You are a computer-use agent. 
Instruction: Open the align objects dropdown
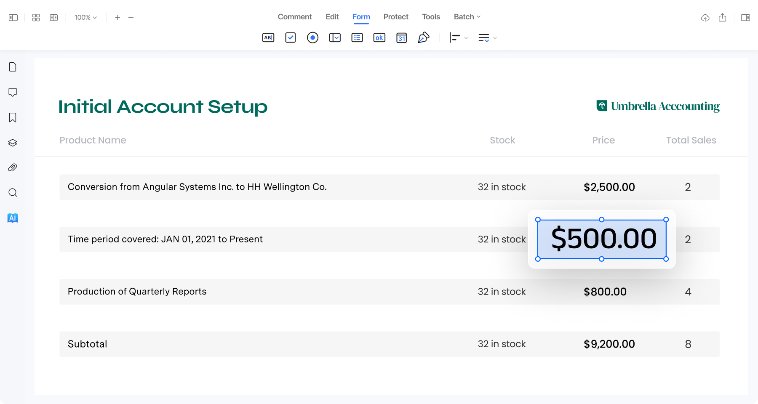click(x=459, y=38)
